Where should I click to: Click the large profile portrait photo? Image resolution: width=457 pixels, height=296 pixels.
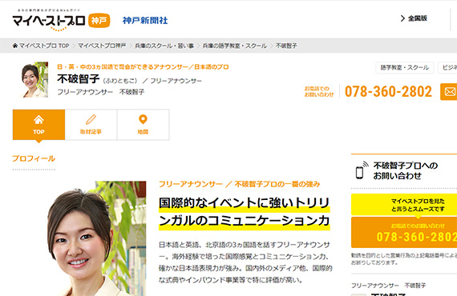click(x=96, y=238)
